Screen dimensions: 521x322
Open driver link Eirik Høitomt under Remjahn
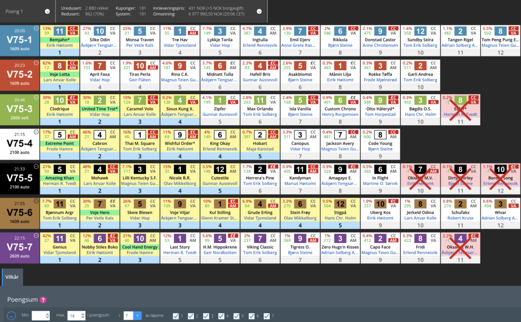(x=60, y=45)
